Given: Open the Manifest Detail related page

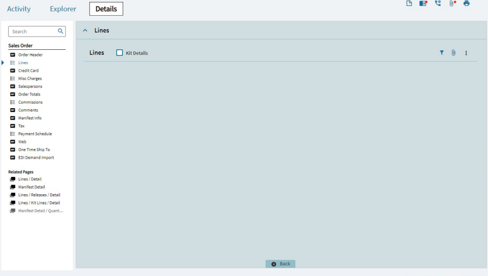Looking at the screenshot, I should tap(32, 187).
